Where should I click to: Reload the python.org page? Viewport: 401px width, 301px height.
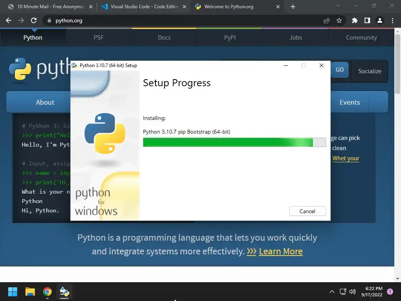click(x=34, y=20)
